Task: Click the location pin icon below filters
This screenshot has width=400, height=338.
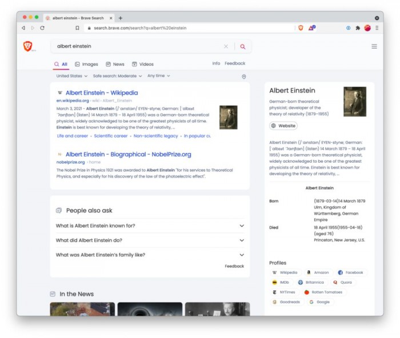Action: (x=244, y=77)
